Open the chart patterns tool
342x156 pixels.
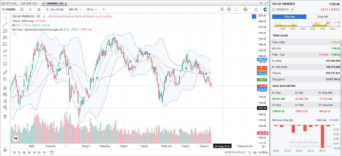click(x=5, y=37)
